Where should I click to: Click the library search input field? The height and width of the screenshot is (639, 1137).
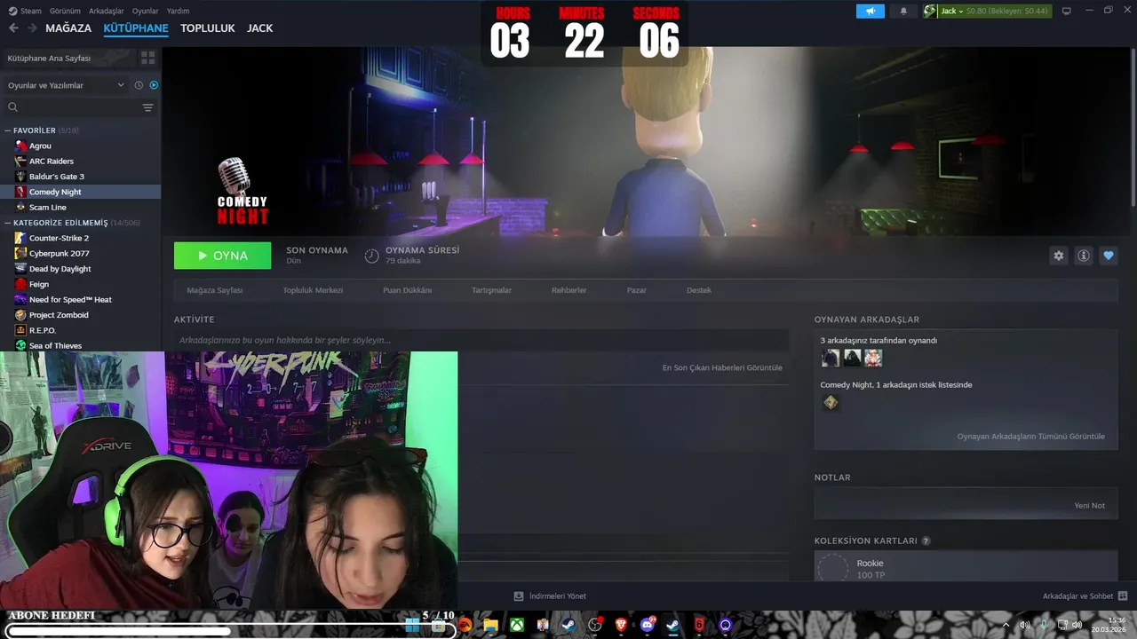[79, 107]
